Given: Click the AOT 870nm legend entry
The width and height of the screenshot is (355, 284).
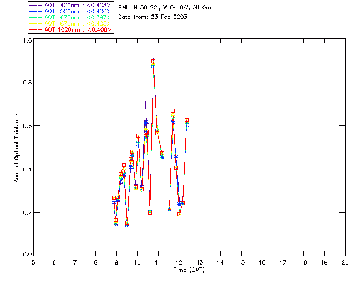Looking at the screenshot, I should tap(70, 23).
